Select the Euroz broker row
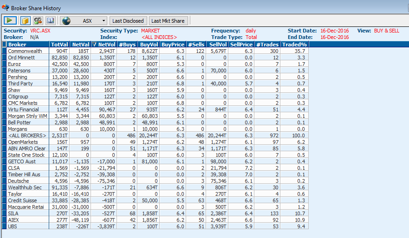 (x=156, y=64)
